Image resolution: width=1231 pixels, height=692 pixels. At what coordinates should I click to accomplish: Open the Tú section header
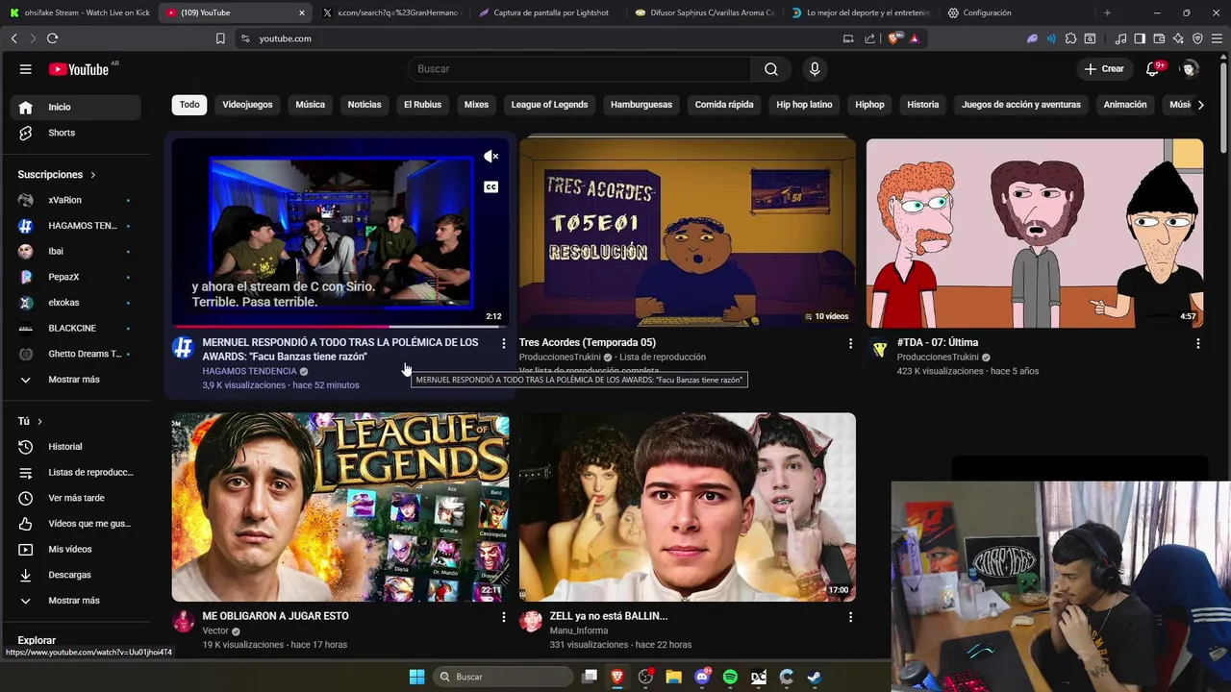[30, 421]
